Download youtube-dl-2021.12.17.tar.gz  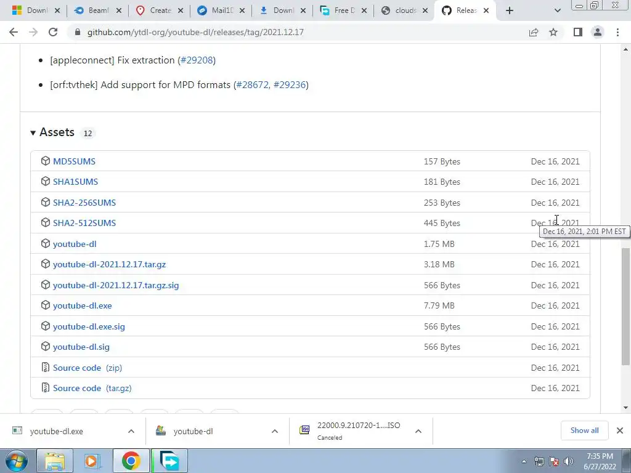pos(110,264)
